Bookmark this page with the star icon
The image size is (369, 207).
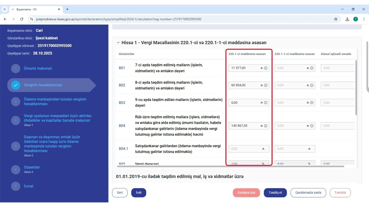(336, 19)
